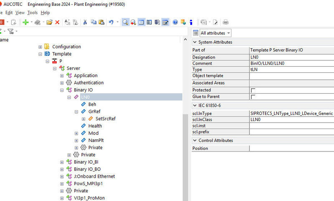Screen dimensions: 334x201
Task: Click the blue Info icon in toolbar
Action: click(191, 22)
